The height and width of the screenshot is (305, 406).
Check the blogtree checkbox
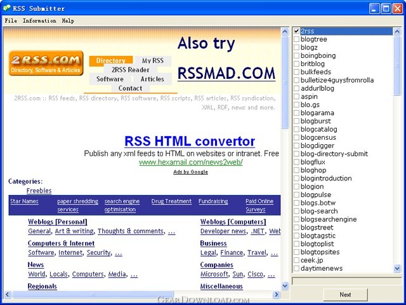click(296, 39)
